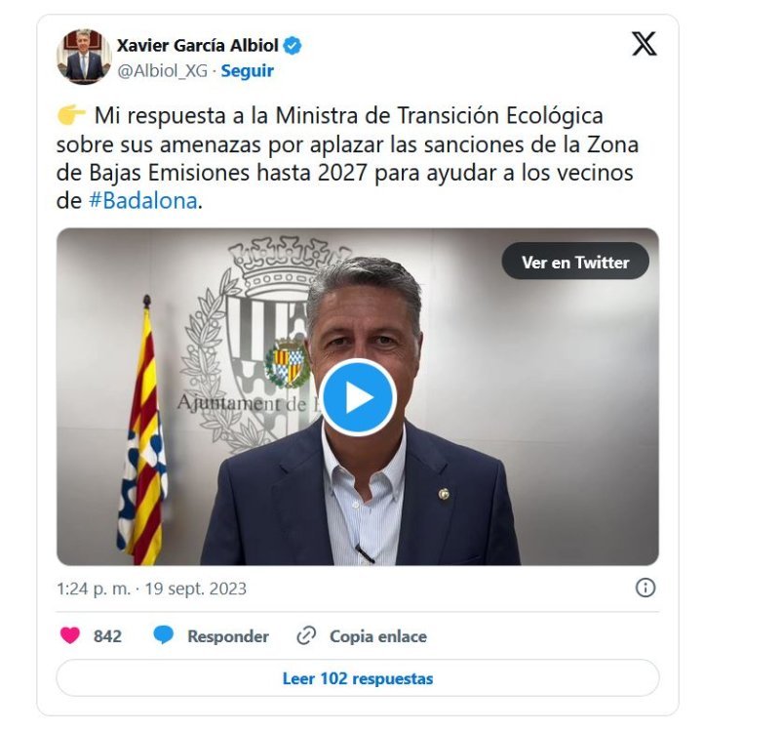Play the embedded tweet video
The image size is (783, 732).
(x=358, y=398)
